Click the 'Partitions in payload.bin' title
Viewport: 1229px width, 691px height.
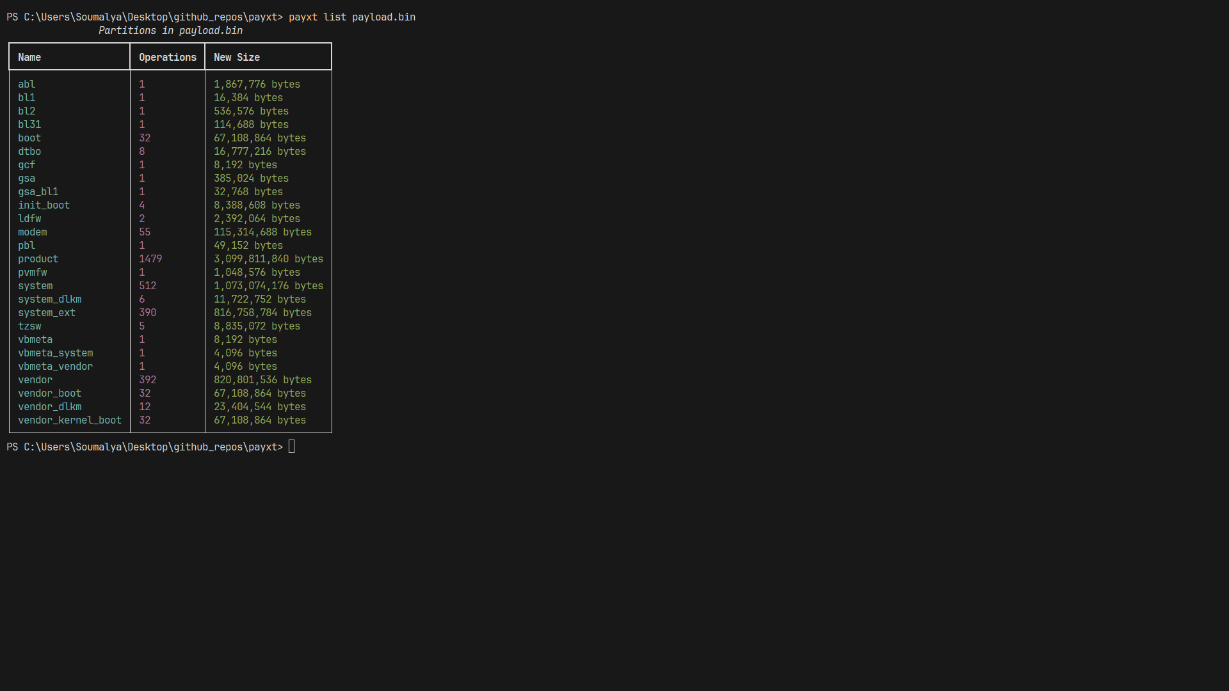170,31
